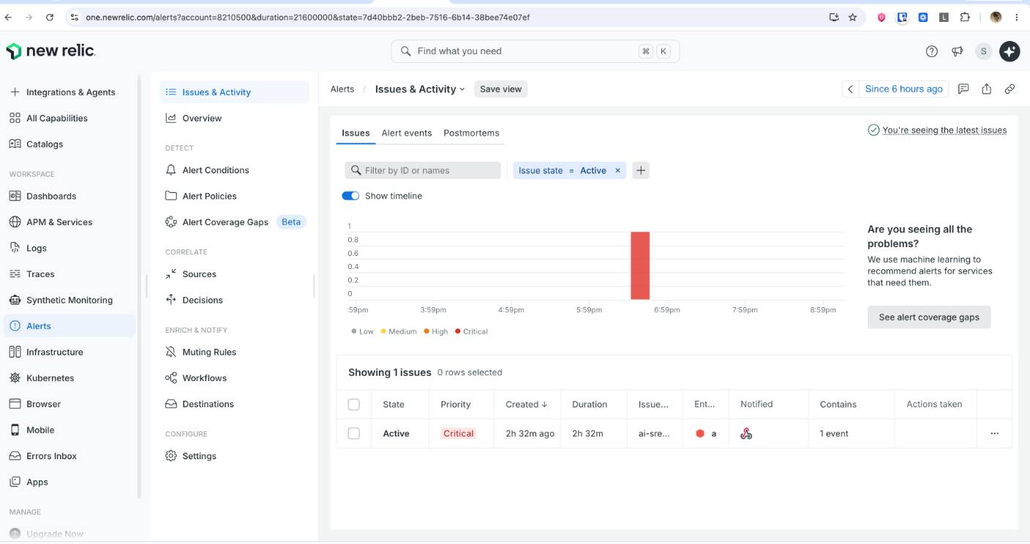Image resolution: width=1030 pixels, height=544 pixels.
Task: Open the announcements megaphone icon
Action: (x=957, y=51)
